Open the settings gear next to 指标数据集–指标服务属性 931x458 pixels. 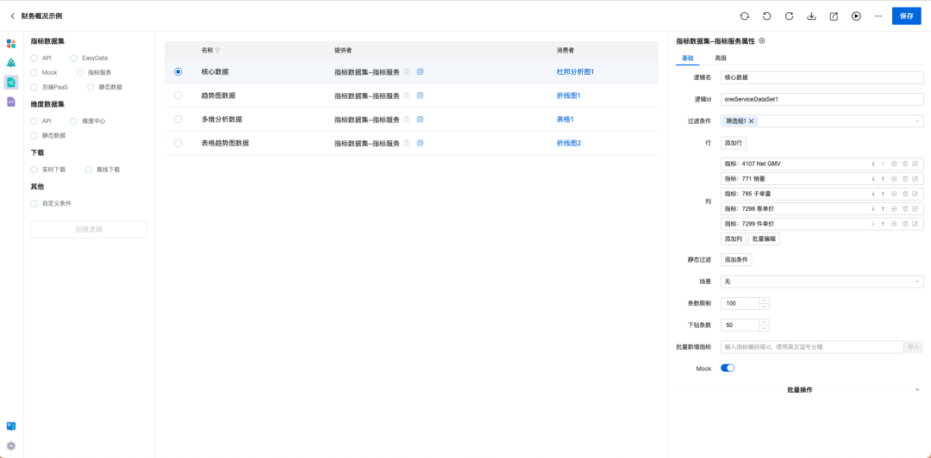click(x=762, y=41)
